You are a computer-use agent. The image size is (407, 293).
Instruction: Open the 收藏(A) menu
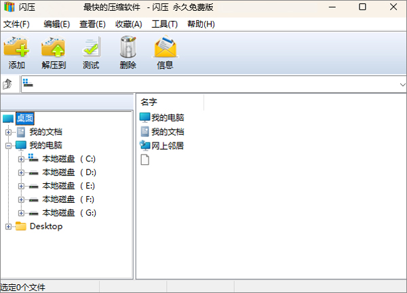128,24
